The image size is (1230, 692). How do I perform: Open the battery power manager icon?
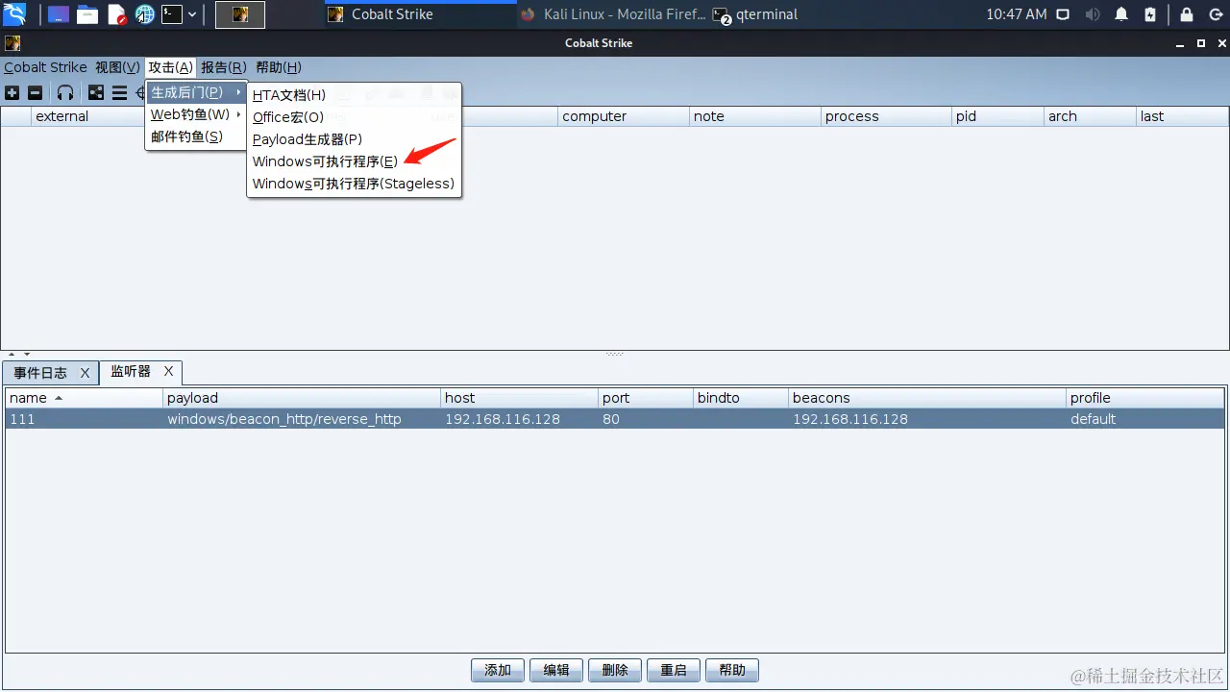tap(1150, 14)
